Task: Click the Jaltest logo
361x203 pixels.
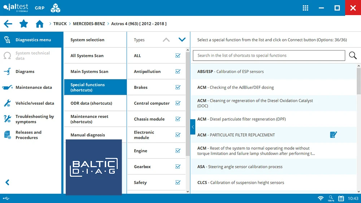Action: (16, 8)
